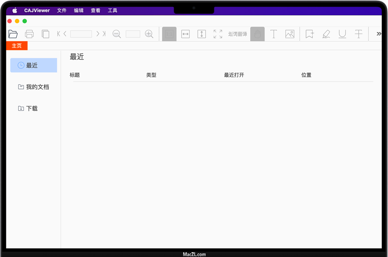The height and width of the screenshot is (257, 388).
Task: Click the page number input field
Action: click(81, 34)
